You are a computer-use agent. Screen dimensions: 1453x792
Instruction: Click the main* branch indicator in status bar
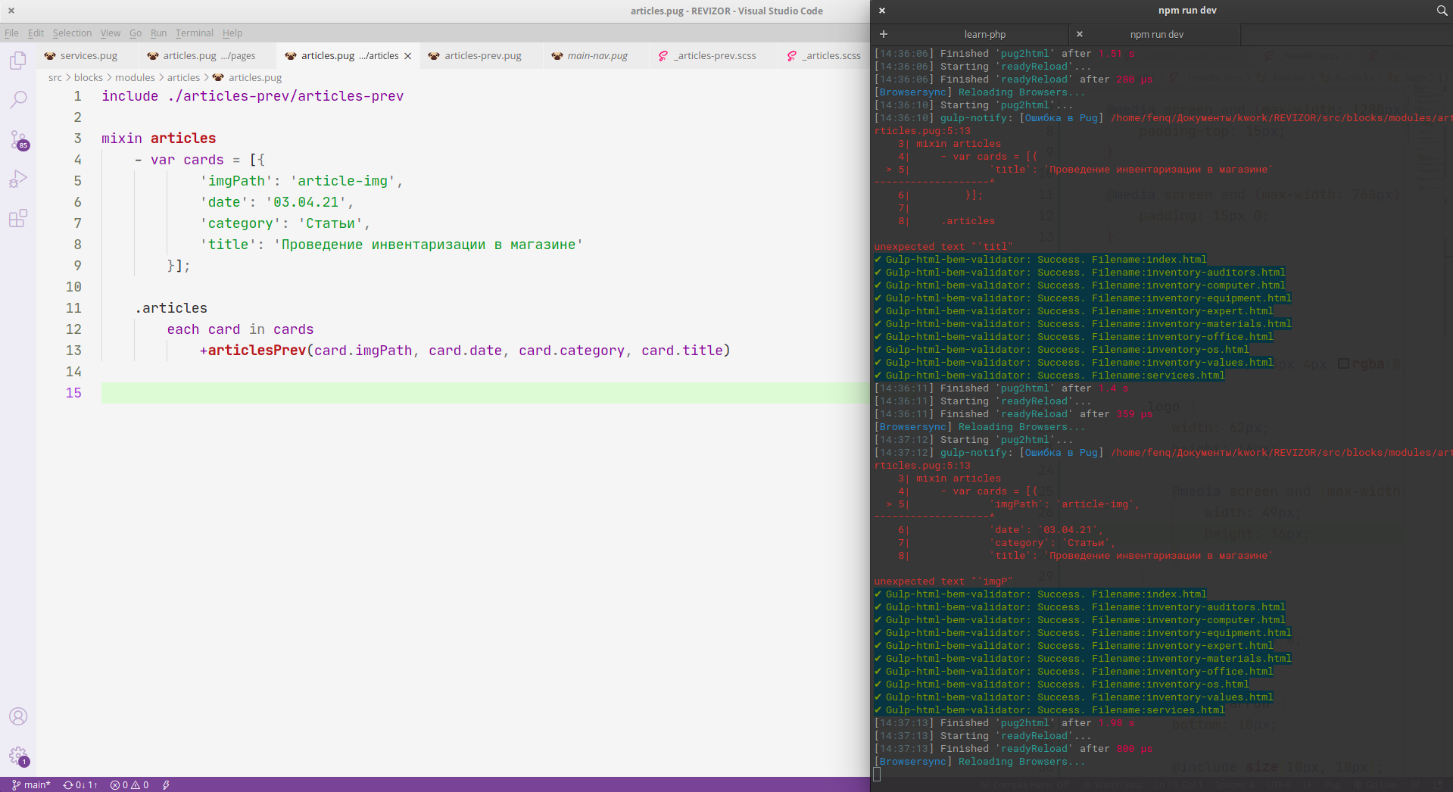(32, 785)
